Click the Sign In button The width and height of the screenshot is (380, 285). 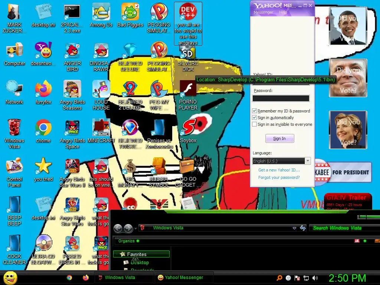[x=279, y=138]
